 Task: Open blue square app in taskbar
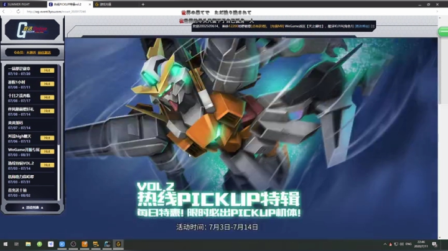(62, 244)
